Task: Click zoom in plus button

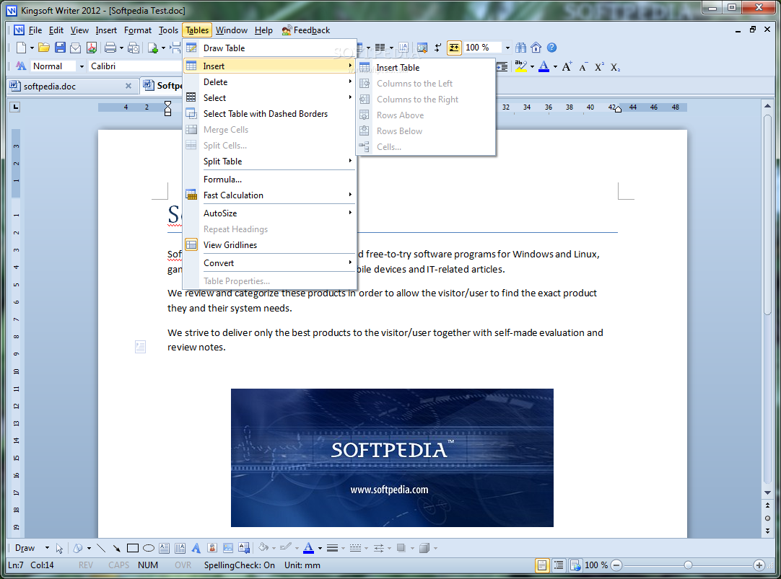Action: [x=759, y=565]
